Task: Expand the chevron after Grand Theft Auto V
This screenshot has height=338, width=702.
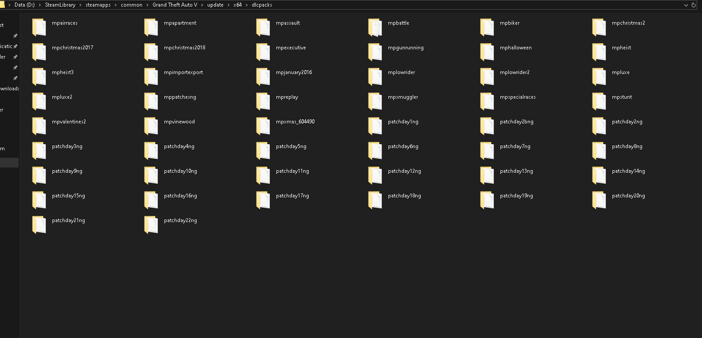Action: point(202,5)
